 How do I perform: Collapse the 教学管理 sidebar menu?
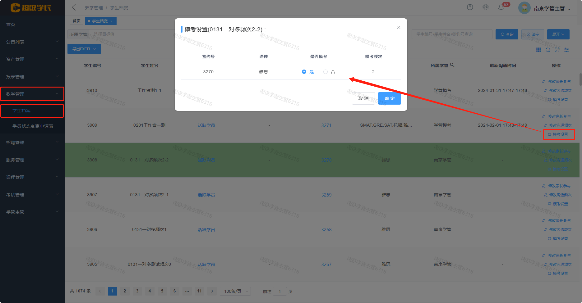tap(32, 94)
